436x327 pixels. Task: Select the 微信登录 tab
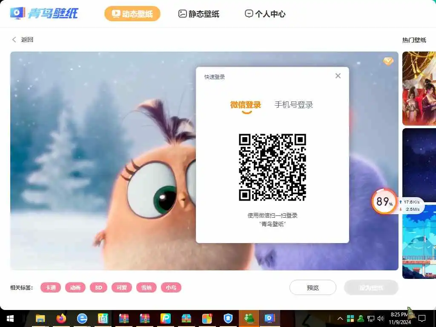[x=246, y=105]
